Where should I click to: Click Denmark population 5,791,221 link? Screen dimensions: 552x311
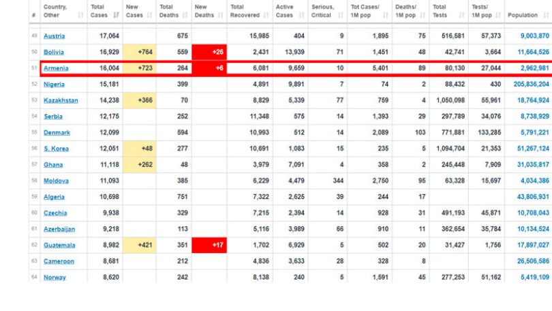pyautogui.click(x=535, y=133)
